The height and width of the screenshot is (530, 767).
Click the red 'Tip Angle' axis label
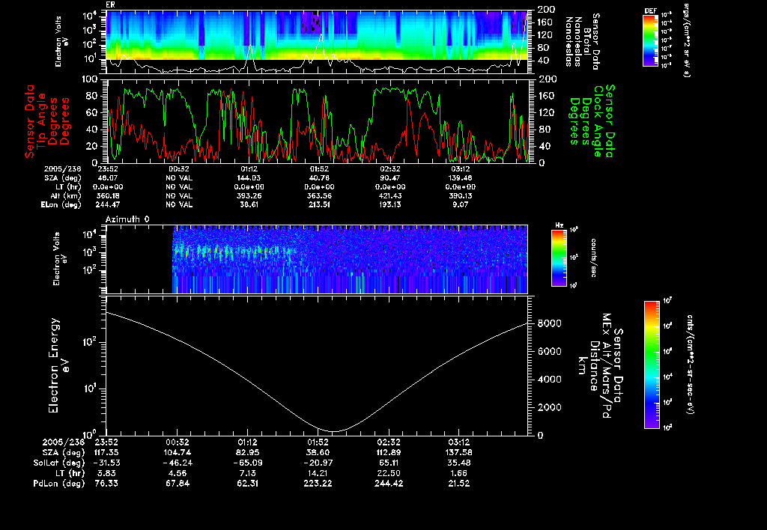pyautogui.click(x=42, y=121)
